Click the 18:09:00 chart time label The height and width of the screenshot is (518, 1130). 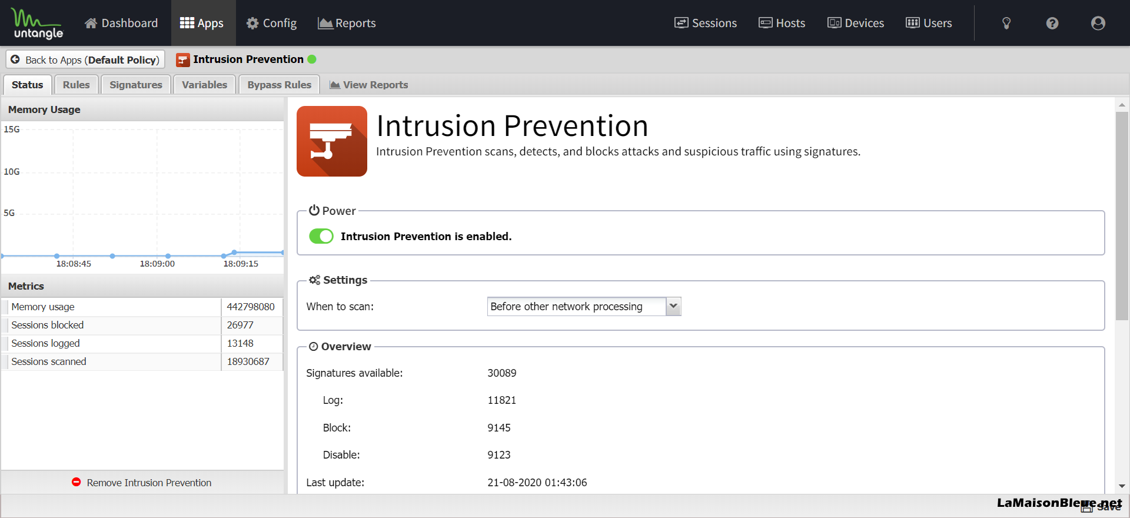pyautogui.click(x=157, y=264)
